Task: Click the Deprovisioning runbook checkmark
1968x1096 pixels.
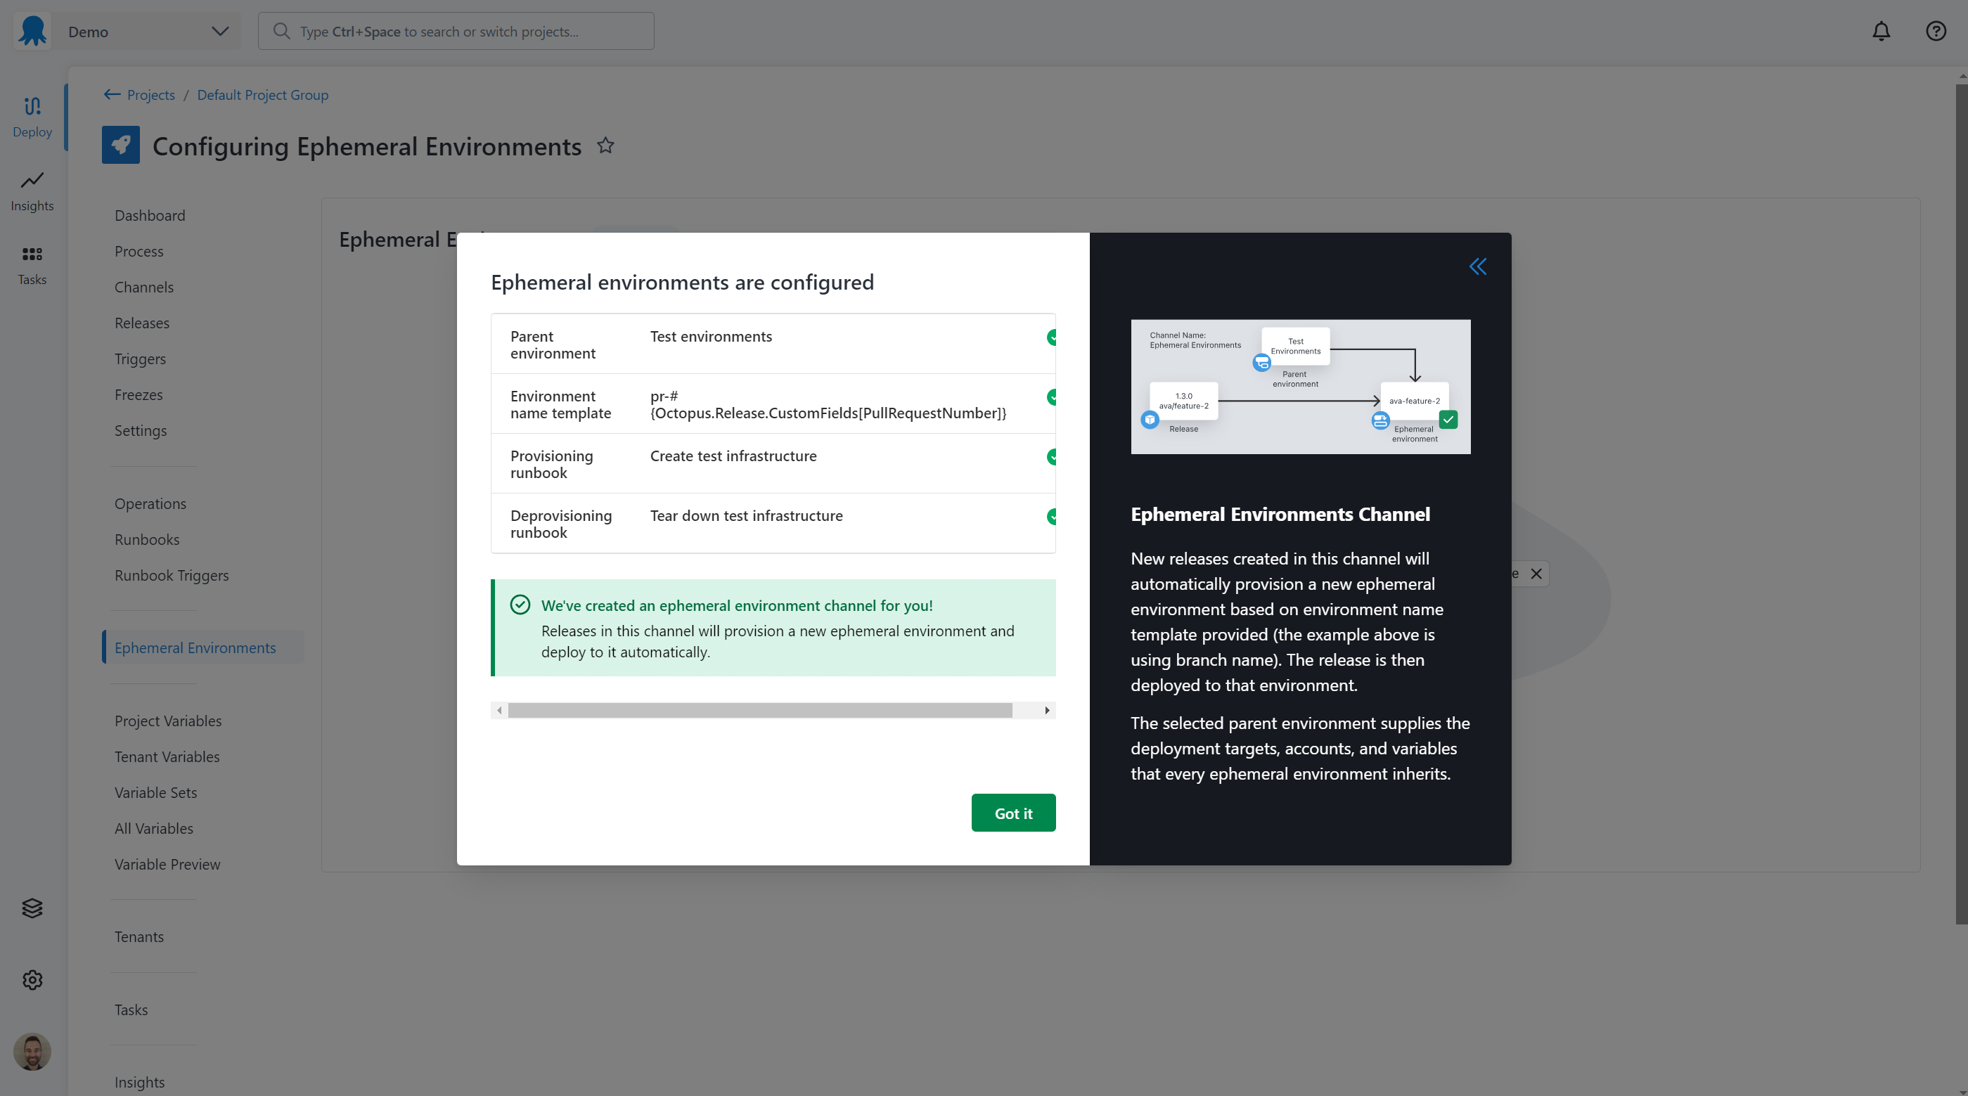Action: 1052,516
